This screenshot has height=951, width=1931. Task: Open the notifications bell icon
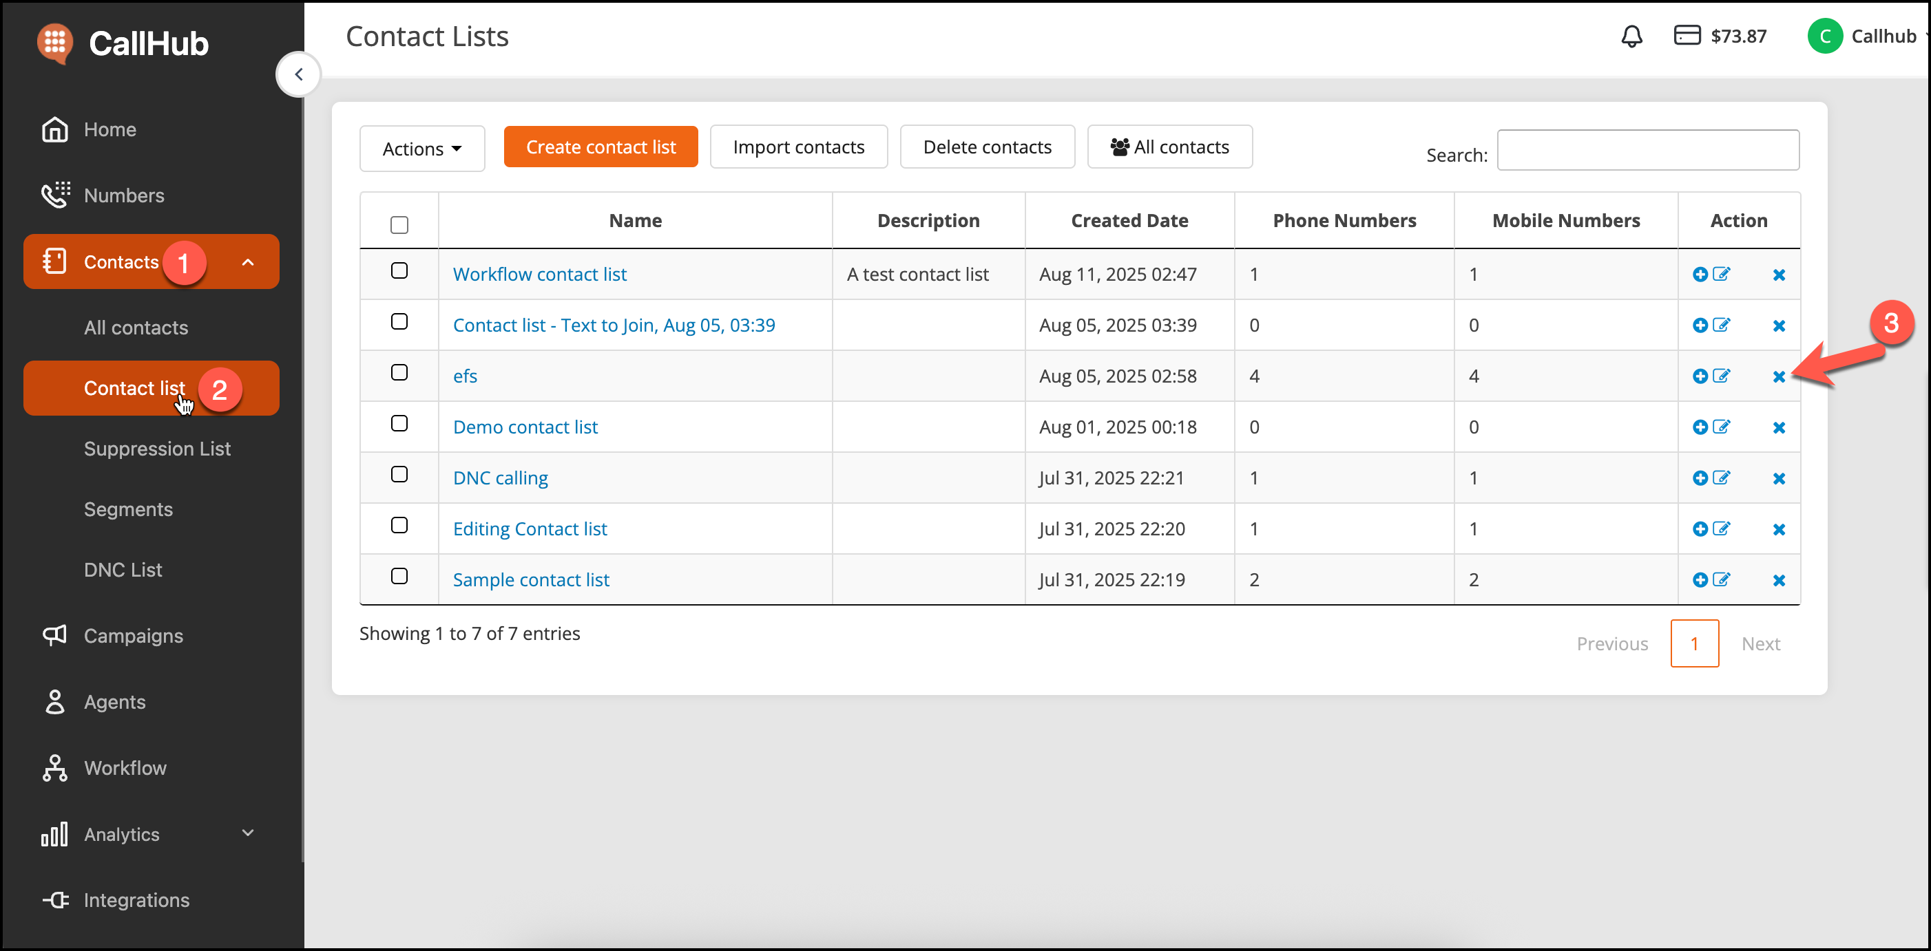[x=1632, y=35]
